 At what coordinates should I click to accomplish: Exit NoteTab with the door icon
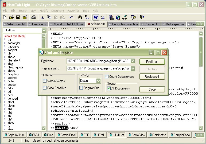coord(142,17)
